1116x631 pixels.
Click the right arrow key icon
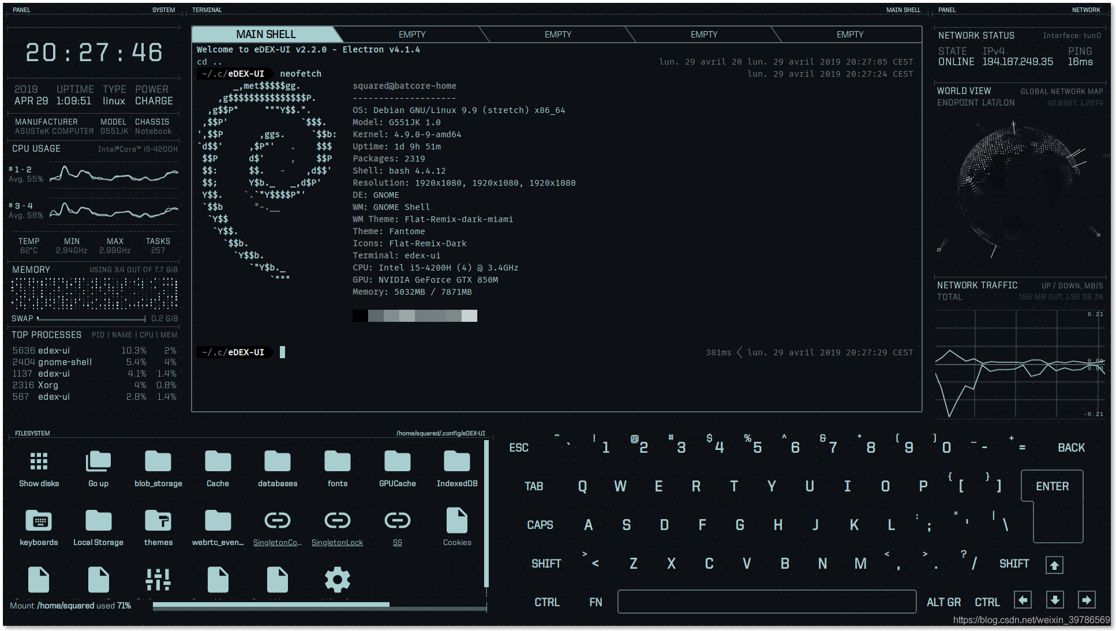[x=1087, y=600]
